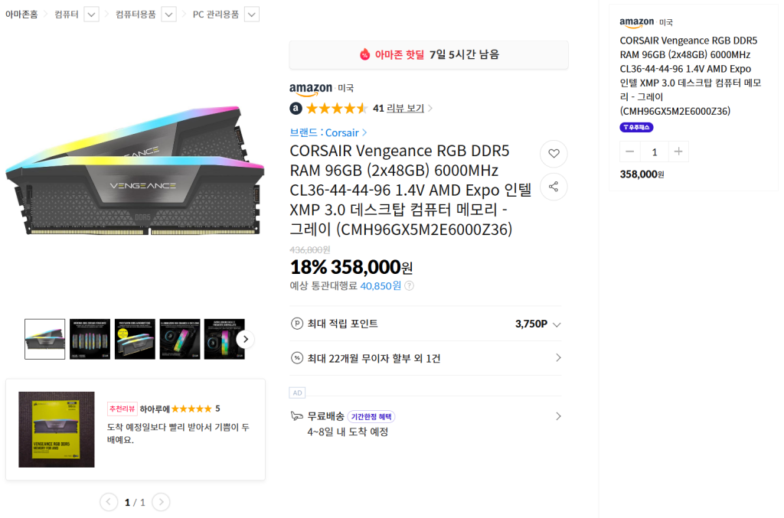View the 41 리뷰 보기 link
784x518 pixels.
click(401, 109)
